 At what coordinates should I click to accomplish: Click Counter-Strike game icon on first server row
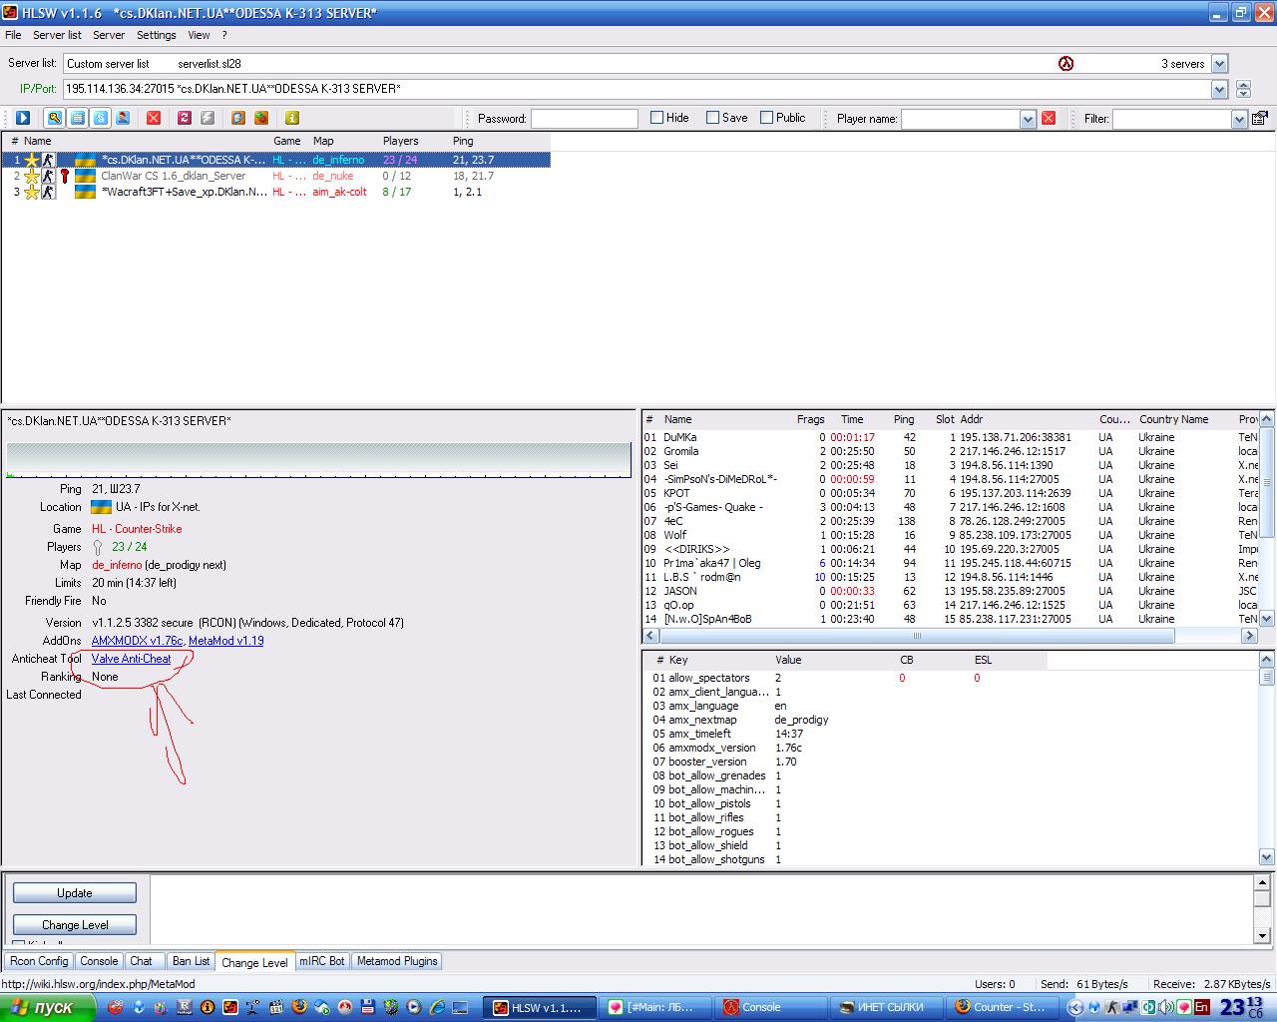[48, 160]
